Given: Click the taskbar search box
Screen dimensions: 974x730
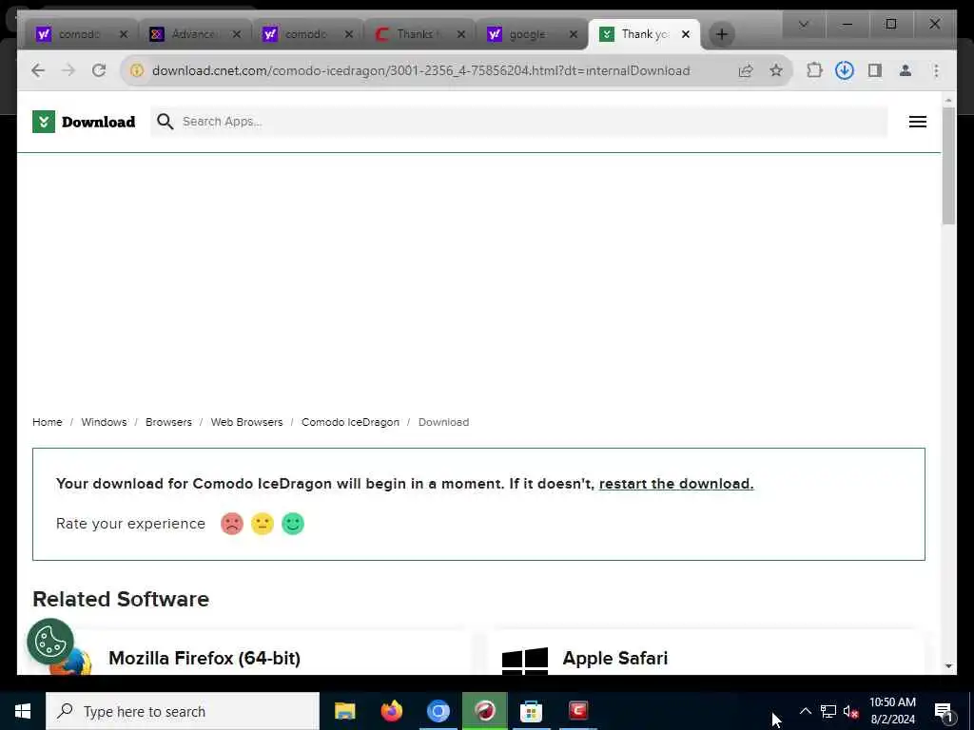Looking at the screenshot, I should pos(183,711).
